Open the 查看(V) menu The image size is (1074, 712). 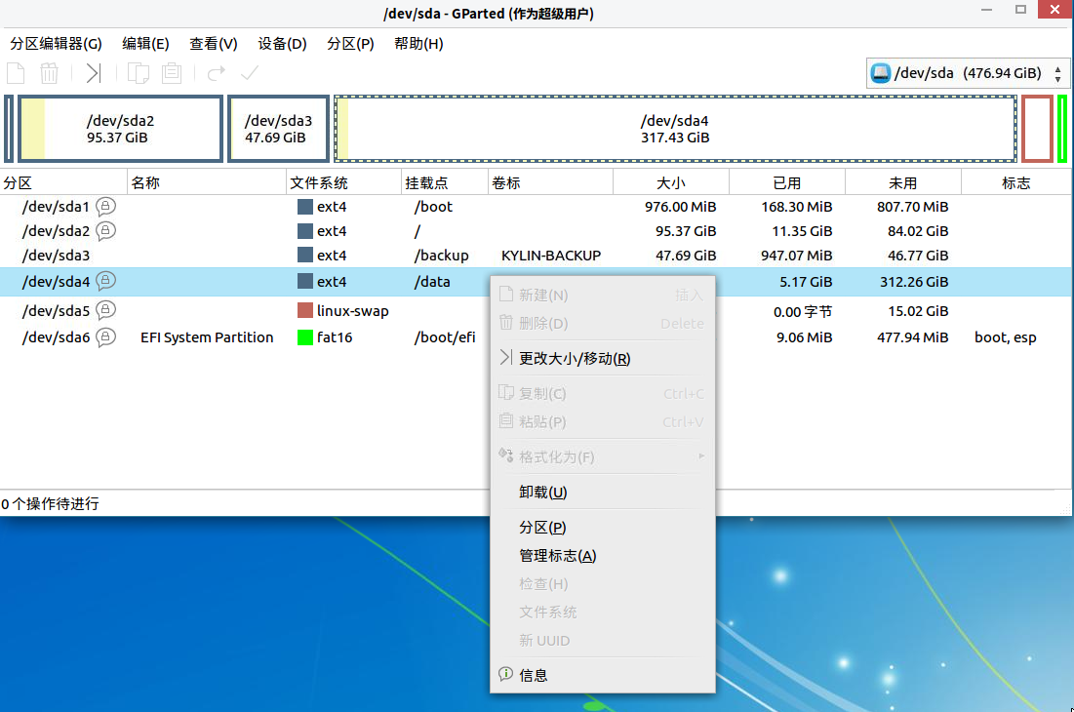214,44
